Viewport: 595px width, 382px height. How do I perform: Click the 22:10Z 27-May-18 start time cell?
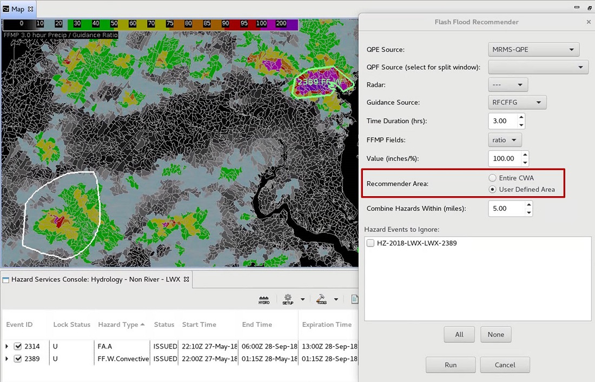click(209, 346)
